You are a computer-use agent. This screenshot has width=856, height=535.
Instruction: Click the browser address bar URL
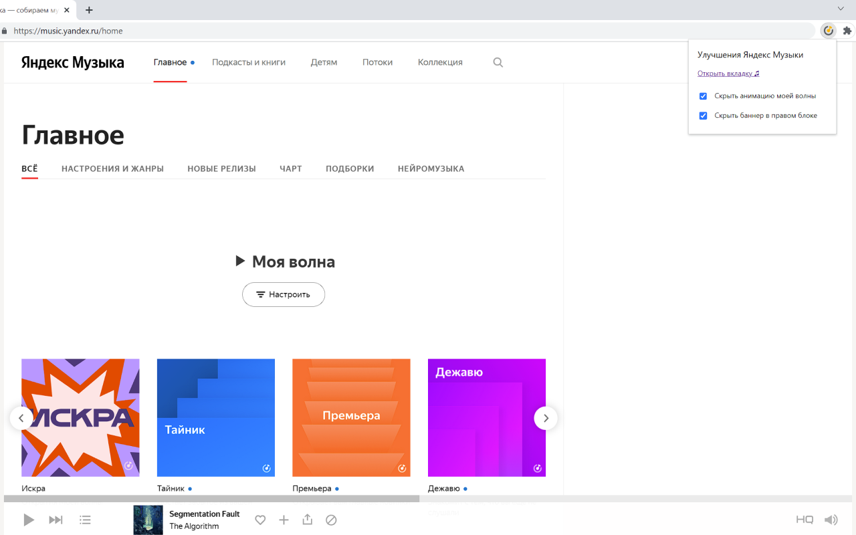(68, 31)
